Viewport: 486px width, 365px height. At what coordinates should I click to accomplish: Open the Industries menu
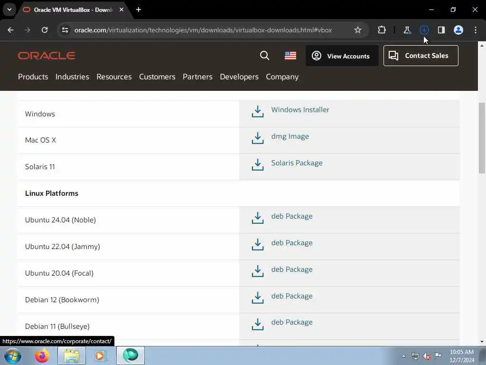click(x=72, y=77)
